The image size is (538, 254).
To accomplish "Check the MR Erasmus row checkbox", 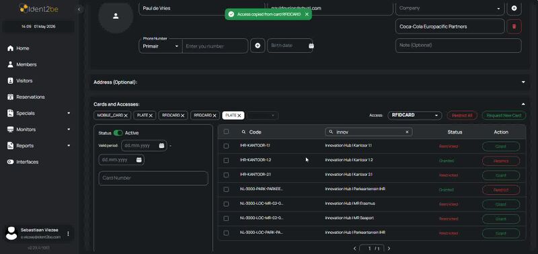I will tap(226, 204).
